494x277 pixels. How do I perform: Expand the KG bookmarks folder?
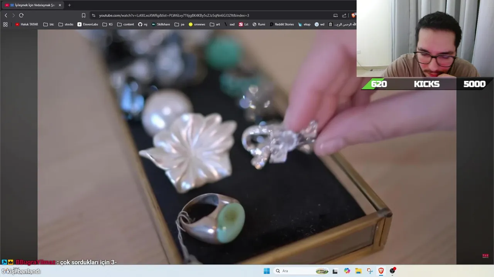[x=108, y=24]
